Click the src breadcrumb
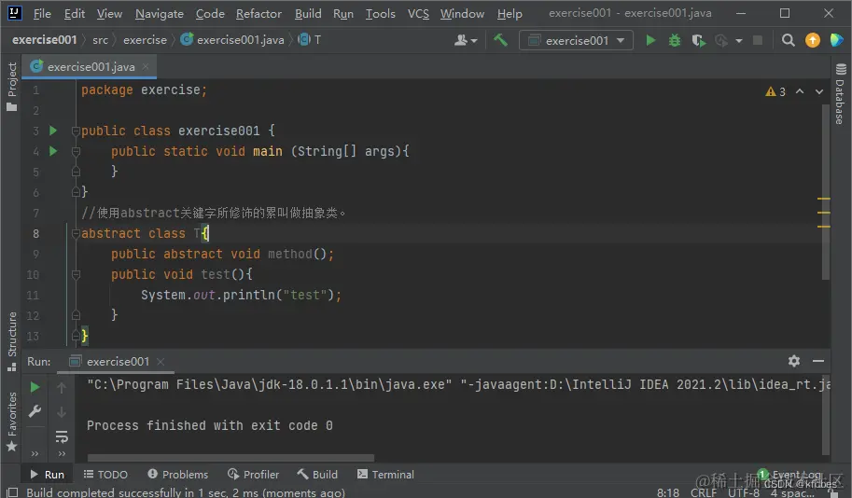852x498 pixels. [101, 40]
